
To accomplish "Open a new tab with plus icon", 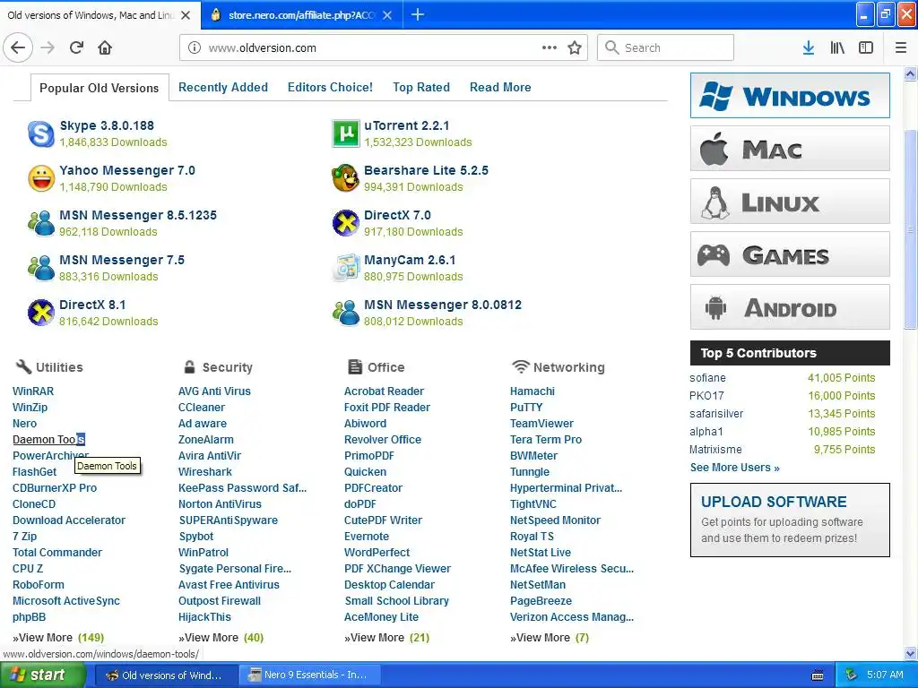I will [x=418, y=14].
